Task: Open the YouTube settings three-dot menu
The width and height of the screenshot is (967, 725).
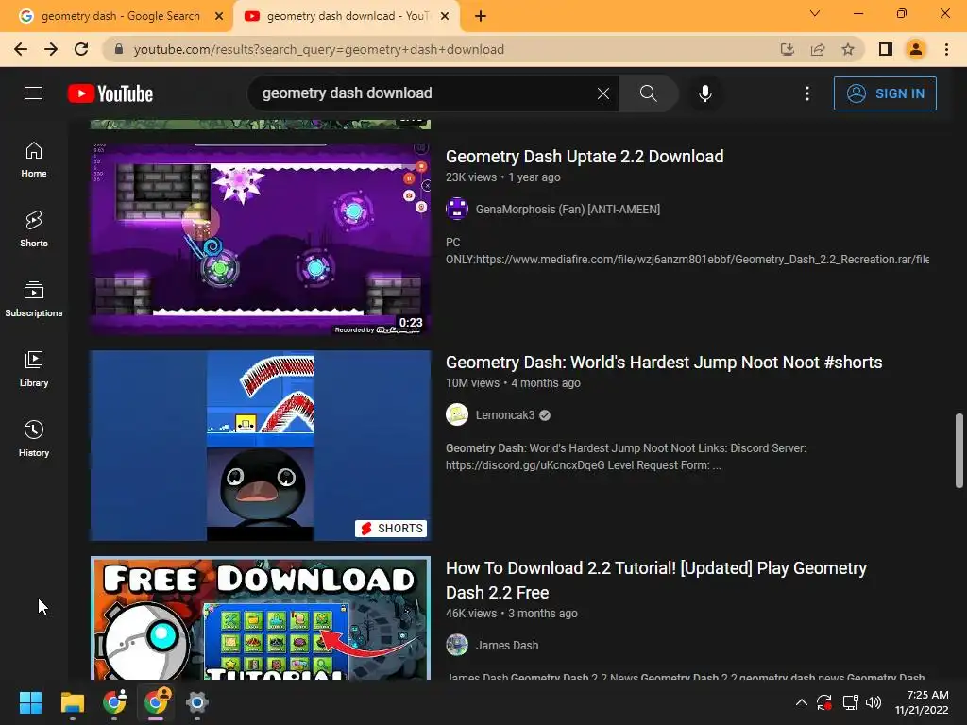Action: click(806, 93)
